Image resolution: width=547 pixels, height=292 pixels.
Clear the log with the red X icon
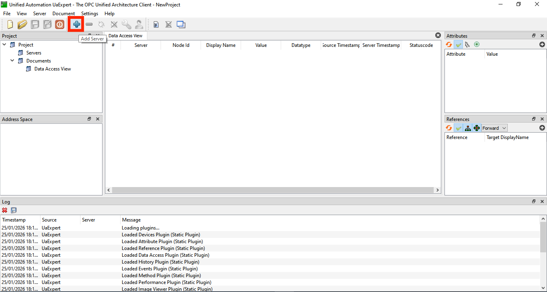tap(5, 210)
